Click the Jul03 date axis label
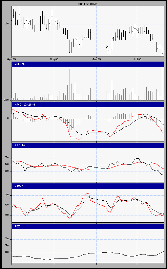Viewport: 167px width, 269px height. pyautogui.click(x=137, y=59)
